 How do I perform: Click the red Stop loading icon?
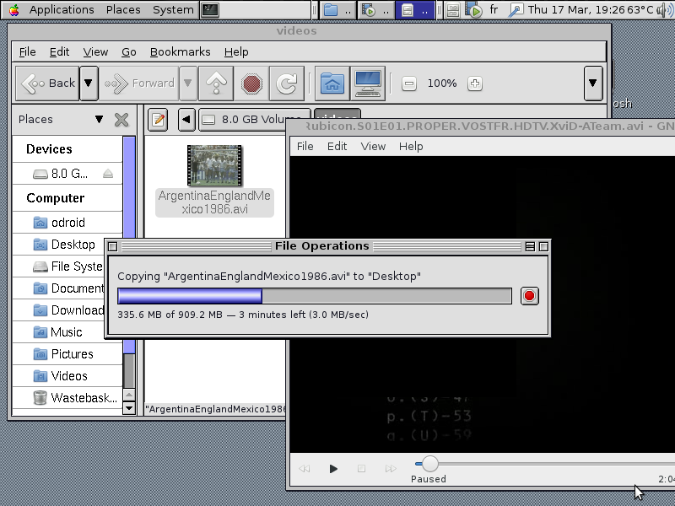pos(251,83)
